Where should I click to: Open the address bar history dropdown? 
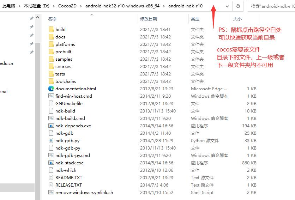pos(227,6)
